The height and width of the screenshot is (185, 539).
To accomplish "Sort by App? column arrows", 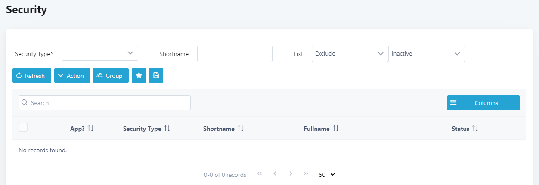I will [90, 129].
